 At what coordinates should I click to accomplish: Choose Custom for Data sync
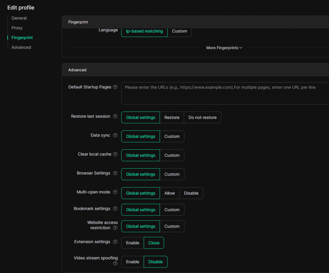point(172,136)
